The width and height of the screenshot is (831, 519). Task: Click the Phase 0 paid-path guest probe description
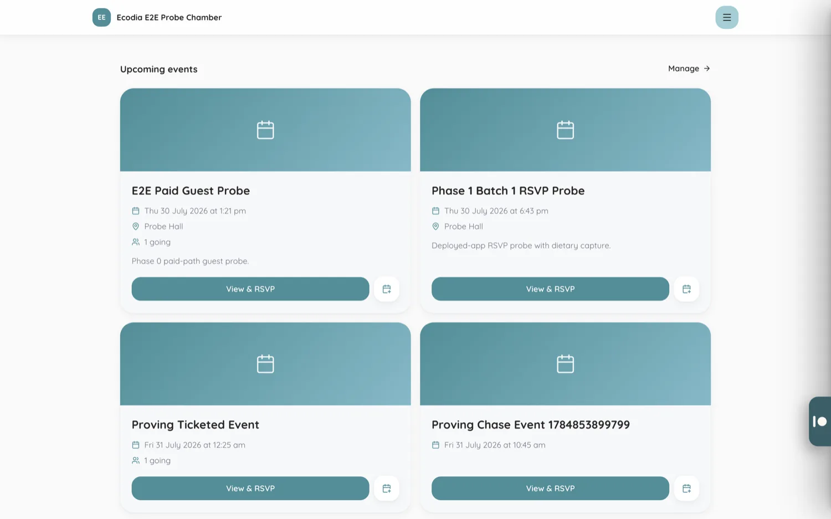tap(191, 261)
